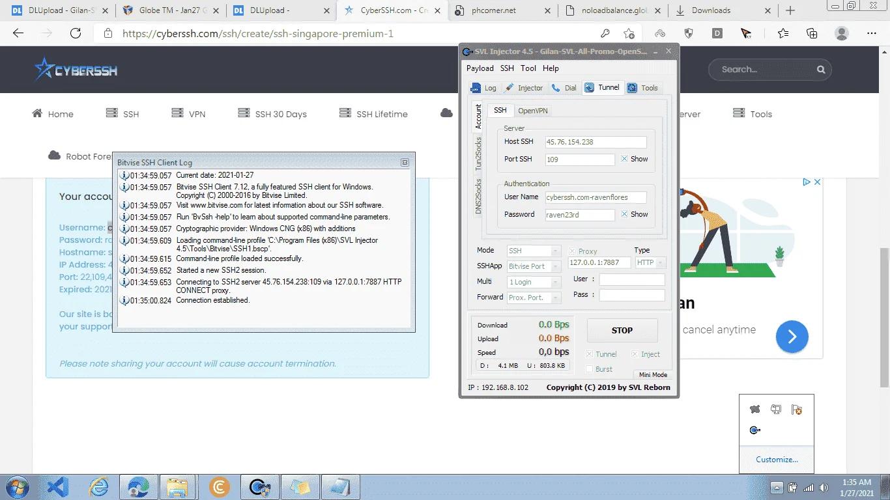Switch to the Injector tab
The height and width of the screenshot is (500, 890).
click(x=524, y=88)
